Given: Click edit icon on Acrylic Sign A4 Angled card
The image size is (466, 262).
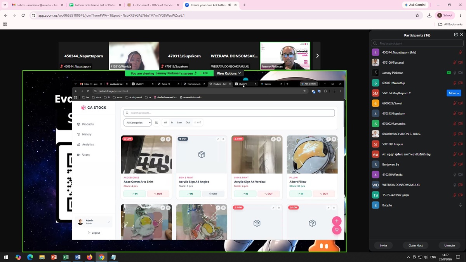Looking at the screenshot, I should click(x=218, y=139).
